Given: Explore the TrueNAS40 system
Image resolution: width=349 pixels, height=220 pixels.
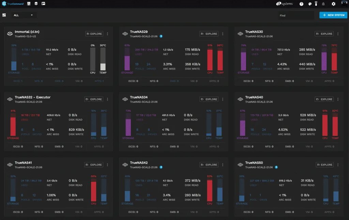Looking at the screenshot, I should pyautogui.click(x=324, y=99).
